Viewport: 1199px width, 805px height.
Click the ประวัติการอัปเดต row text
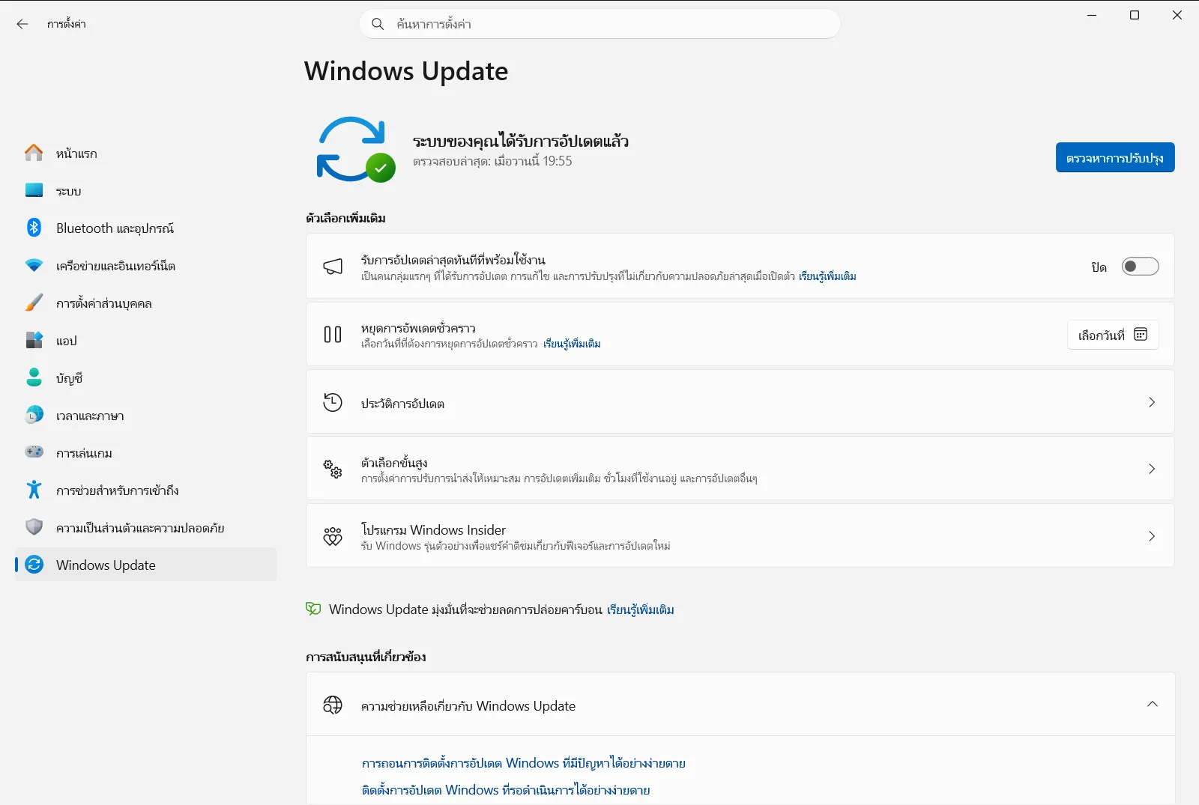tap(402, 404)
